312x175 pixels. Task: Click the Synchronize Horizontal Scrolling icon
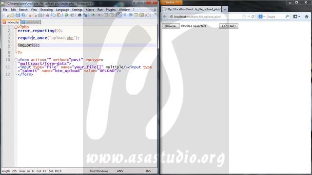click(112, 15)
